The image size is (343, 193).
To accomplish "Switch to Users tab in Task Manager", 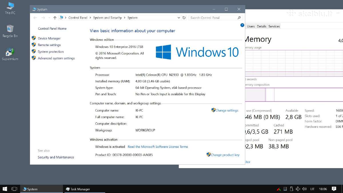I will pyautogui.click(x=251, y=26).
